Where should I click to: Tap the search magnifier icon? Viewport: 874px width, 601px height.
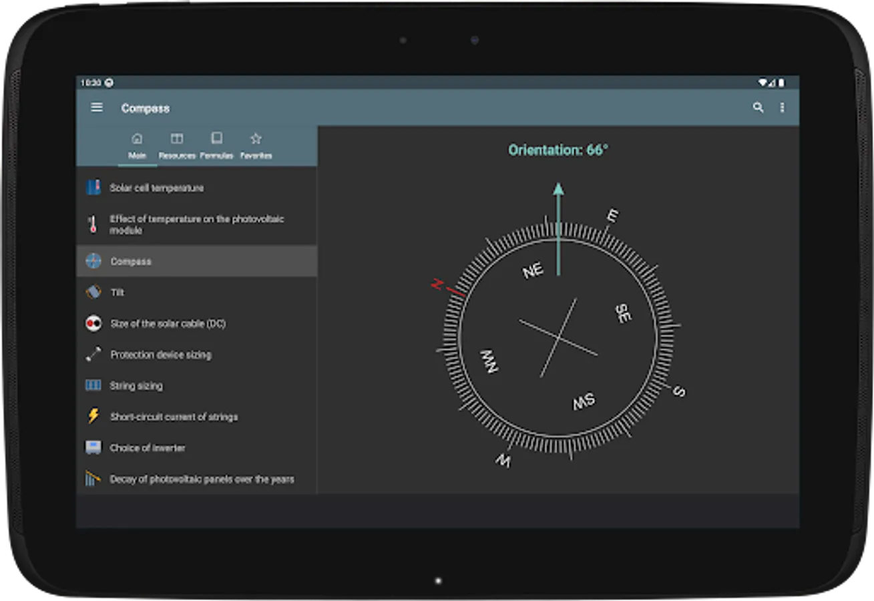coord(758,108)
